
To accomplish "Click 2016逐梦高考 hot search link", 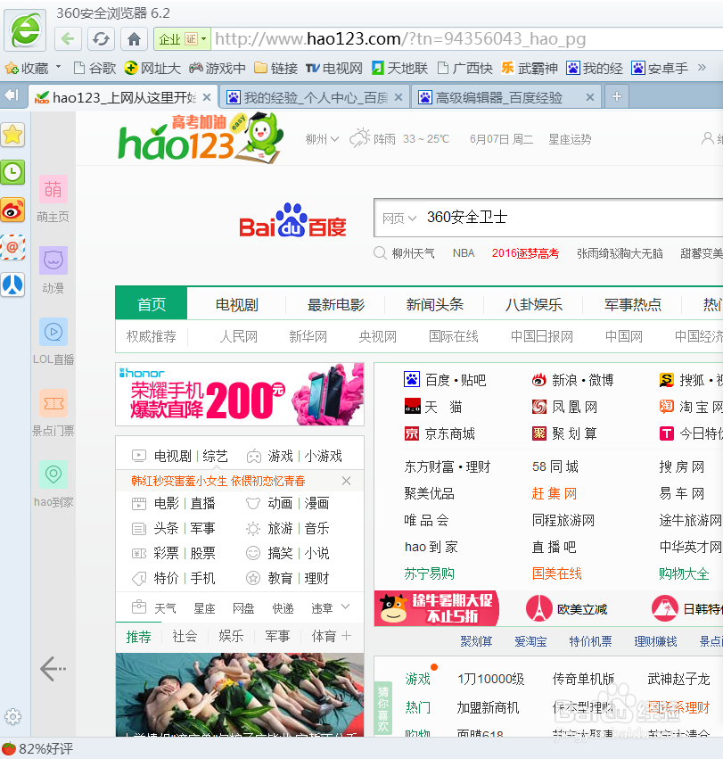I will click(525, 253).
